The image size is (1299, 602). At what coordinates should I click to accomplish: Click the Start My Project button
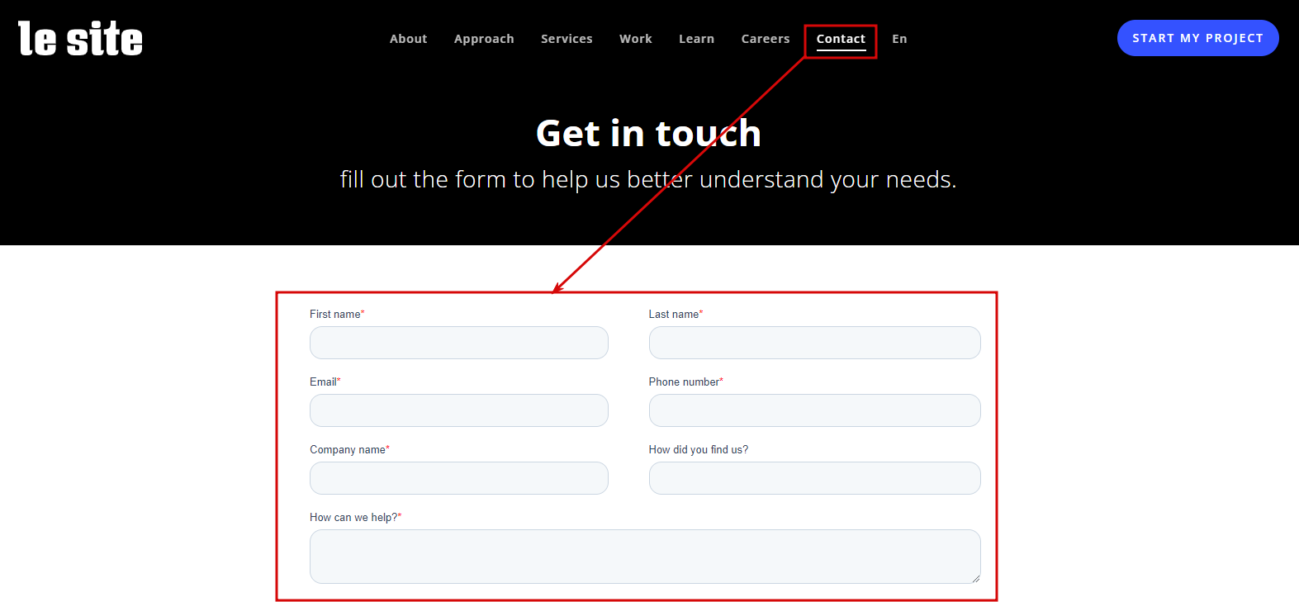[1197, 38]
